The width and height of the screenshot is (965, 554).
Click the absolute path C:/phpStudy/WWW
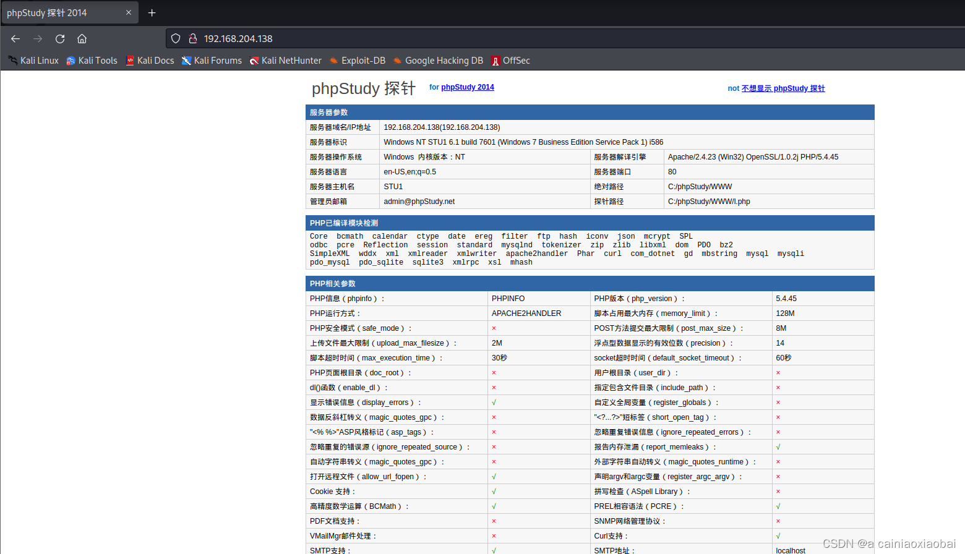tap(700, 187)
